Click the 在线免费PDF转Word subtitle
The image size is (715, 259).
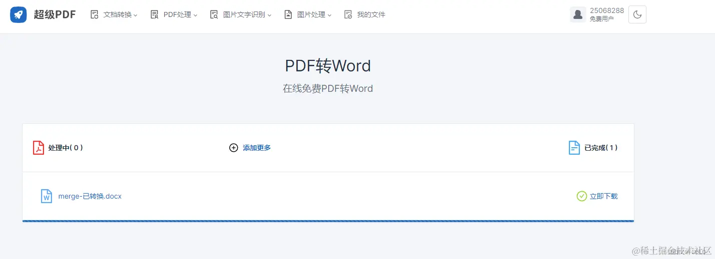[328, 89]
